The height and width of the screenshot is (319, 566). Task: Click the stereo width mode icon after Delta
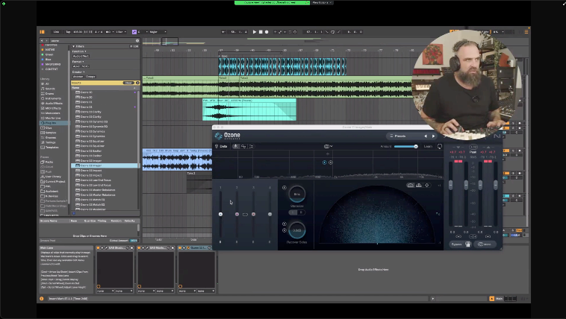(x=236, y=146)
